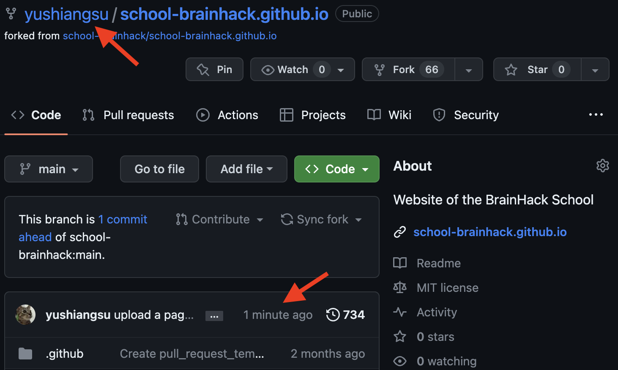Click the law scale icon beside MIT license
Viewport: 618px width, 370px height.
point(400,288)
